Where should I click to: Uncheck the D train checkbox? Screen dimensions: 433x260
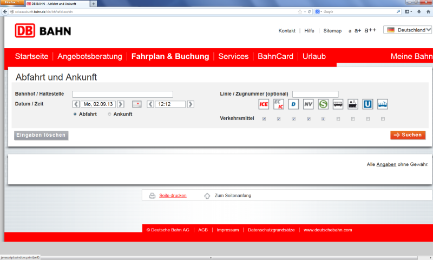[293, 119]
